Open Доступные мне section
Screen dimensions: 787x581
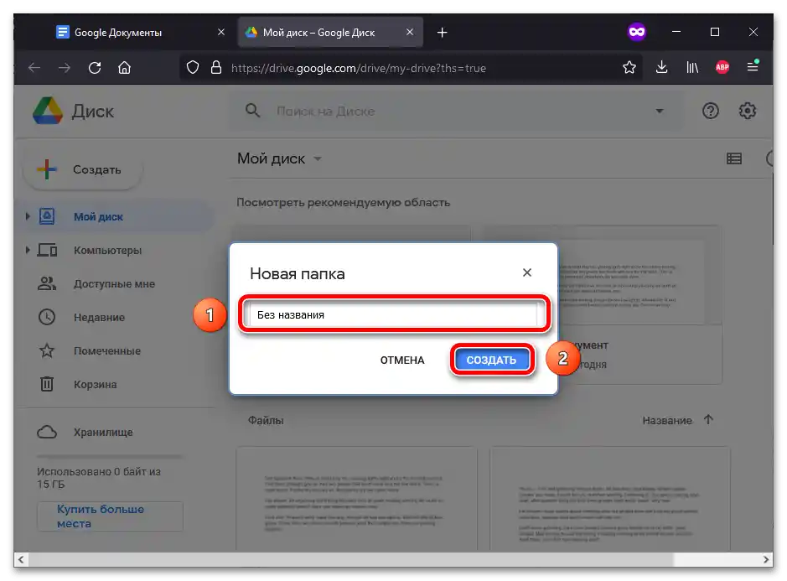[114, 283]
